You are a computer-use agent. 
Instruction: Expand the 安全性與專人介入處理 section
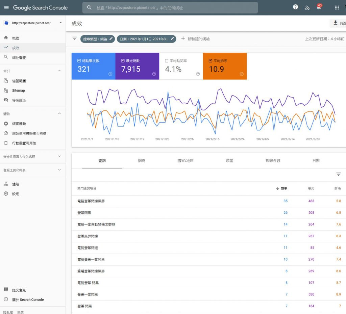point(59,157)
